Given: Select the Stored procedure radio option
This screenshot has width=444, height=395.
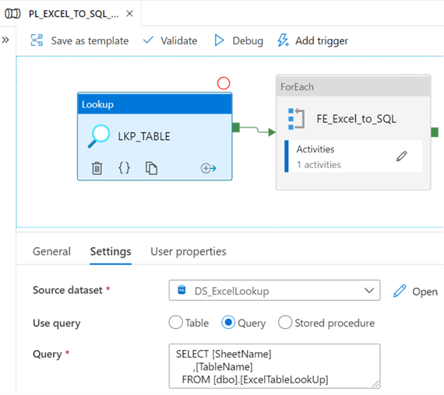Looking at the screenshot, I should [285, 323].
